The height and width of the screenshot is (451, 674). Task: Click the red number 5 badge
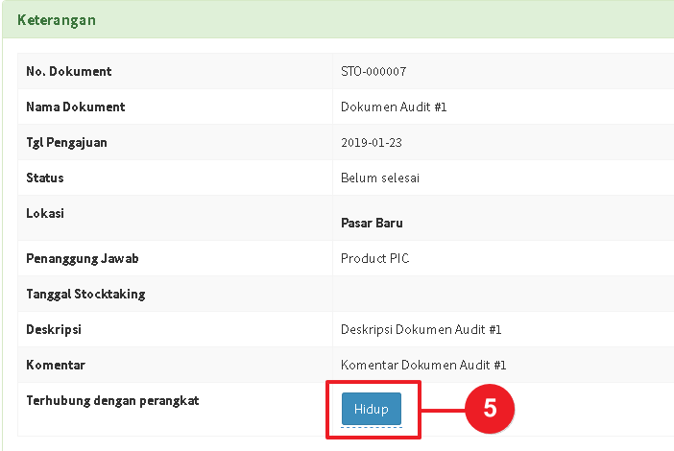pos(490,408)
